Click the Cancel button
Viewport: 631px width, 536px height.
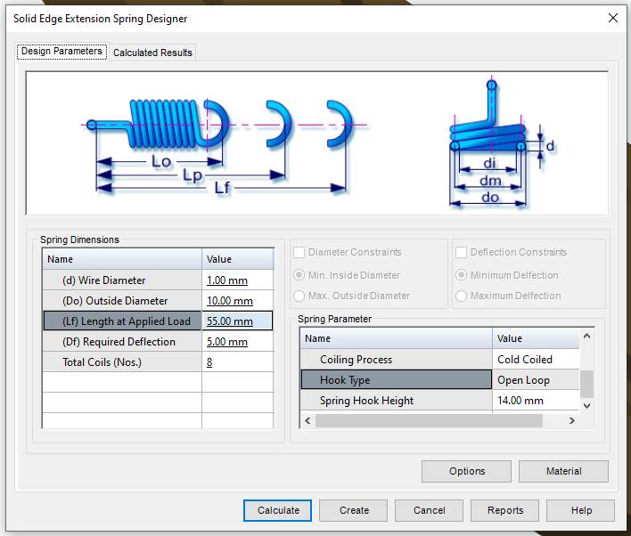click(x=429, y=510)
